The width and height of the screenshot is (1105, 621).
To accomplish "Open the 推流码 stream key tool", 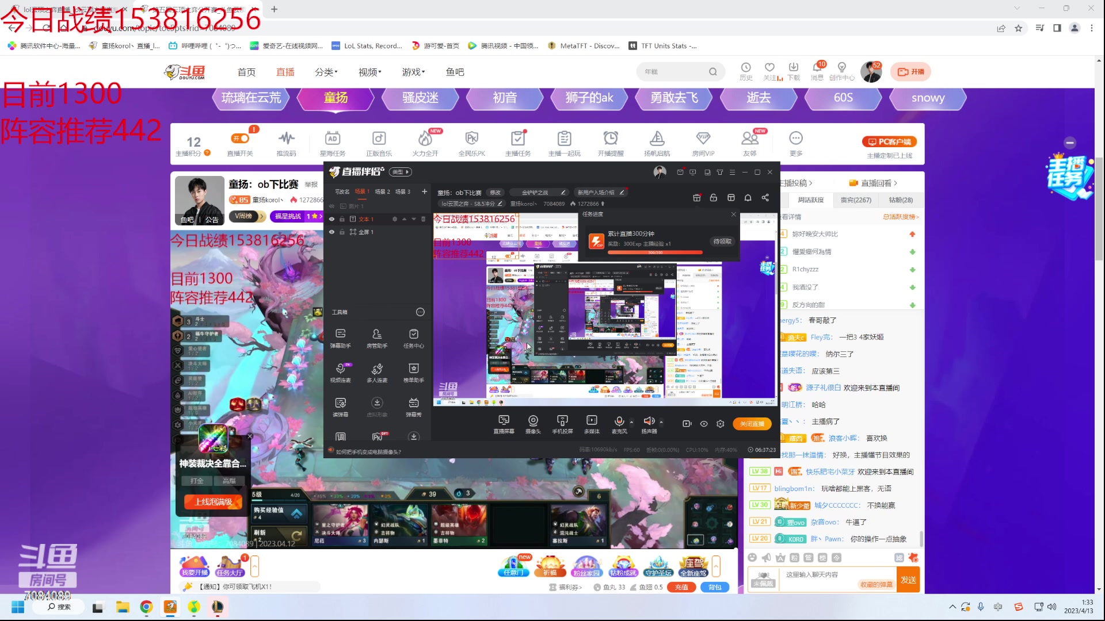I will point(286,143).
